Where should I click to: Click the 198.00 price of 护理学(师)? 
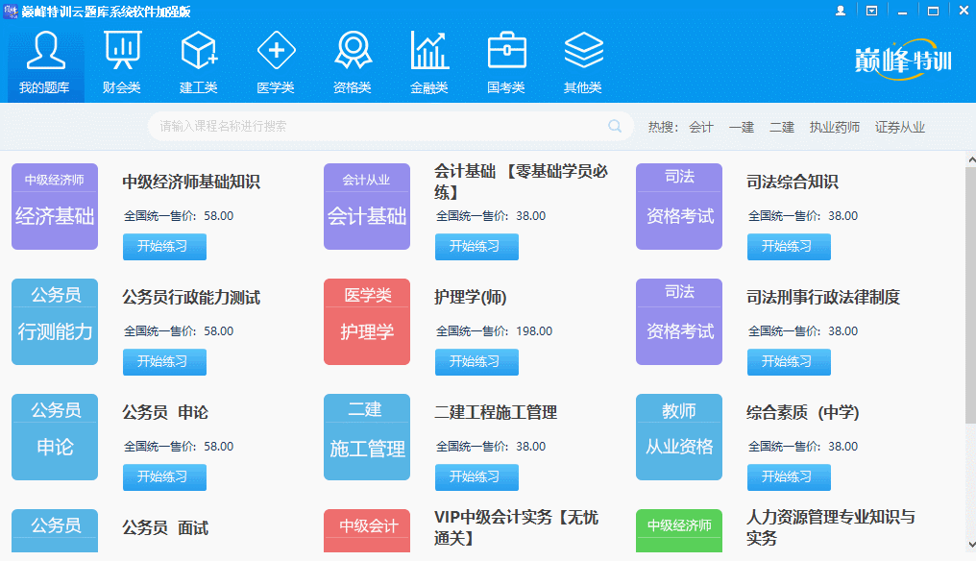pos(534,331)
